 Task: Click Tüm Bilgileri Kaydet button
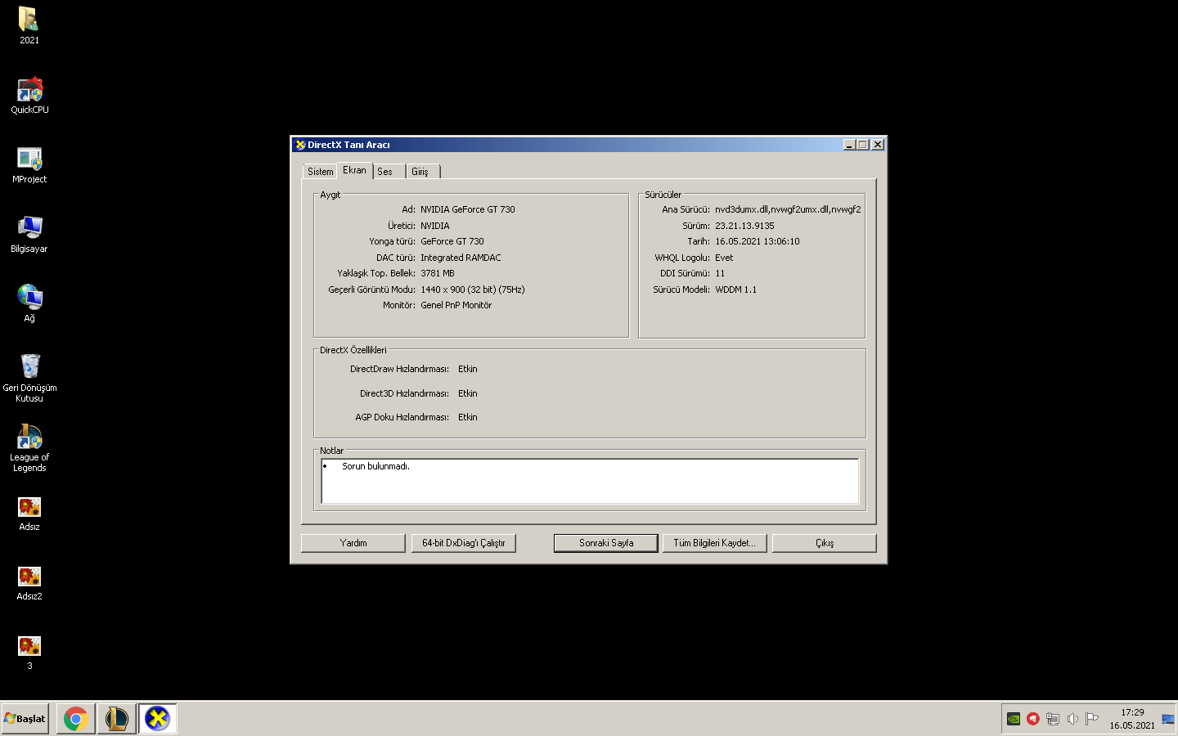click(x=715, y=543)
